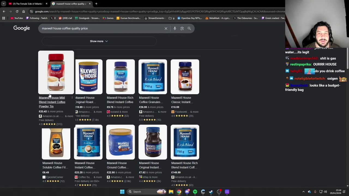Click the eBay & more seller text
Viewport: 349px width, 196px height.
[149, 177]
